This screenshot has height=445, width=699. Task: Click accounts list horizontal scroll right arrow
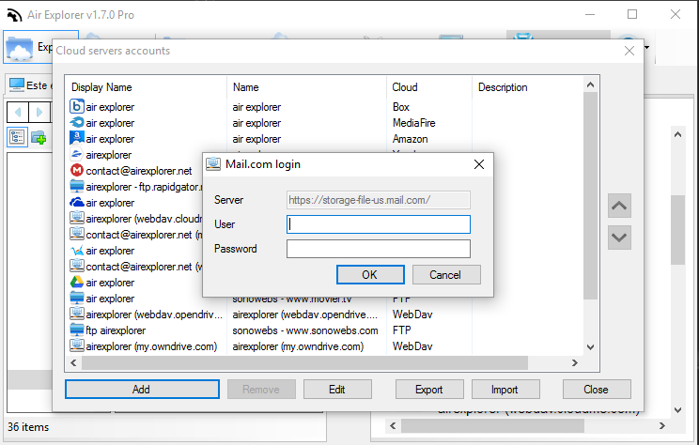575,362
